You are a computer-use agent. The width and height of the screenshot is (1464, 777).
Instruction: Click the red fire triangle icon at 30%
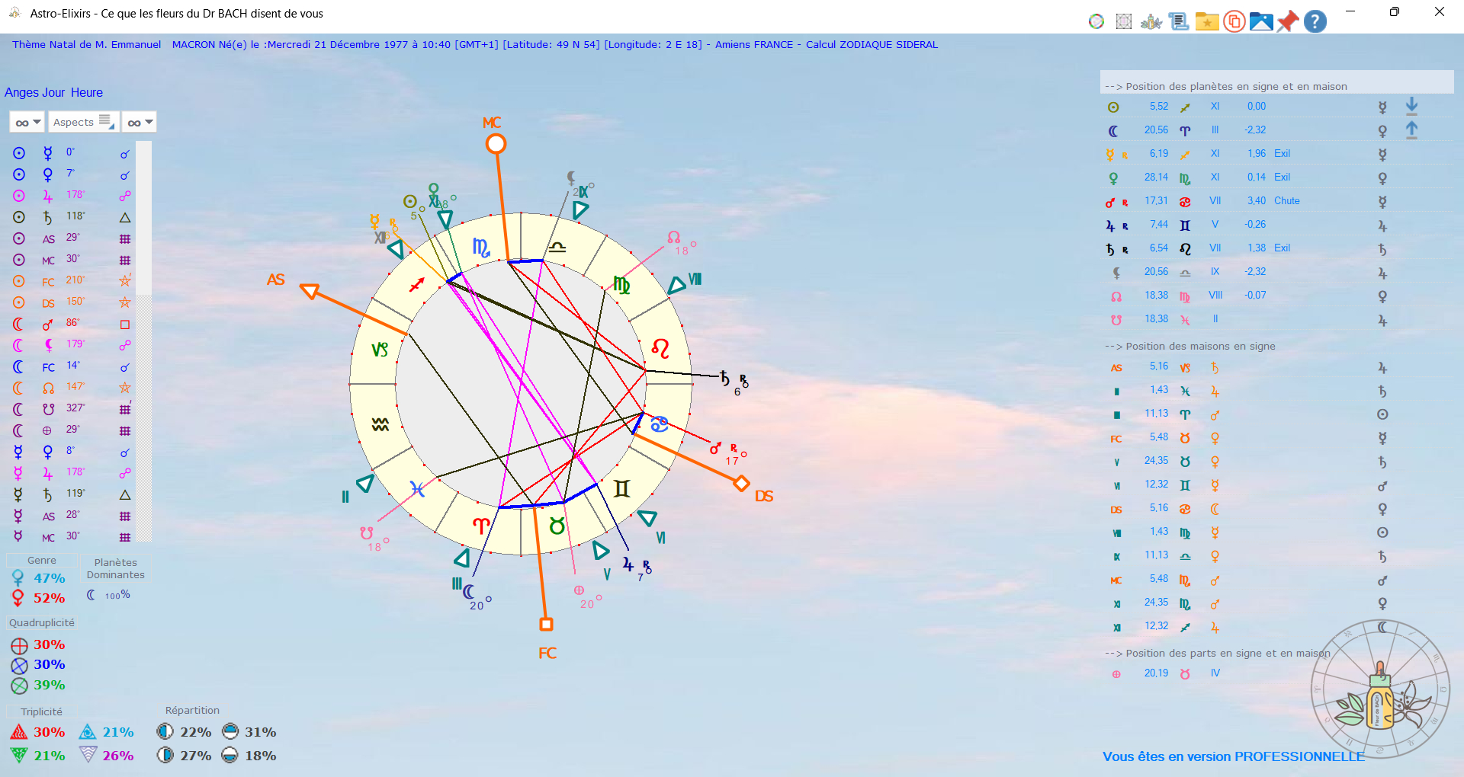[x=18, y=732]
